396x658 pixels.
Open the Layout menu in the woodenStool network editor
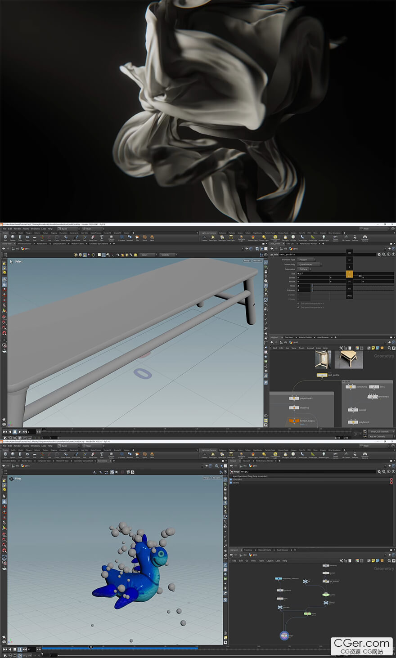(x=310, y=348)
